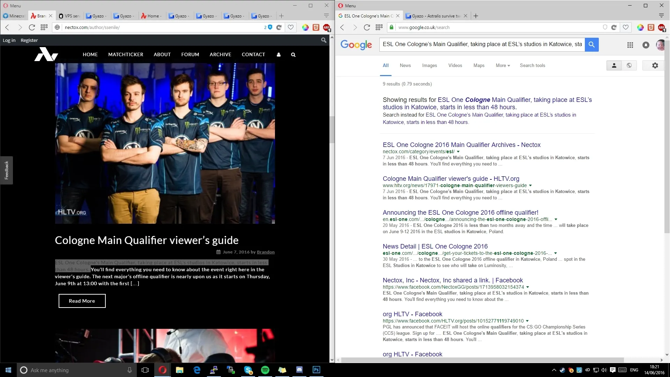Click the HTML5 extension icon in the left Opera window
Screen dimensions: 670x377
click(x=316, y=27)
